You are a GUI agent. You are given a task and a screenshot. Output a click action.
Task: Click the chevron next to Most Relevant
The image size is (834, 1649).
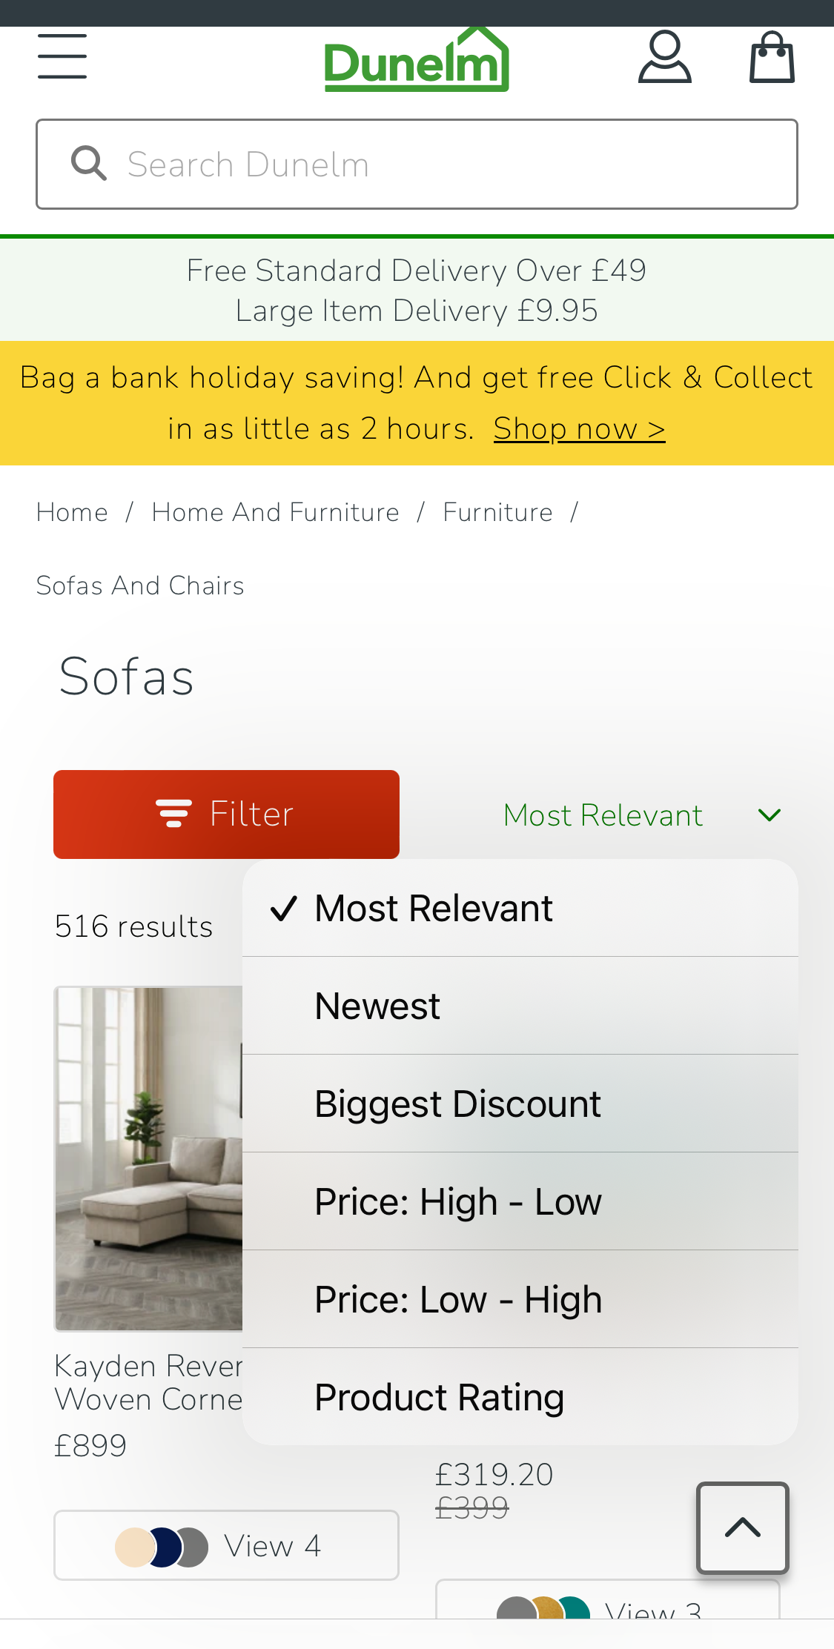(x=770, y=814)
